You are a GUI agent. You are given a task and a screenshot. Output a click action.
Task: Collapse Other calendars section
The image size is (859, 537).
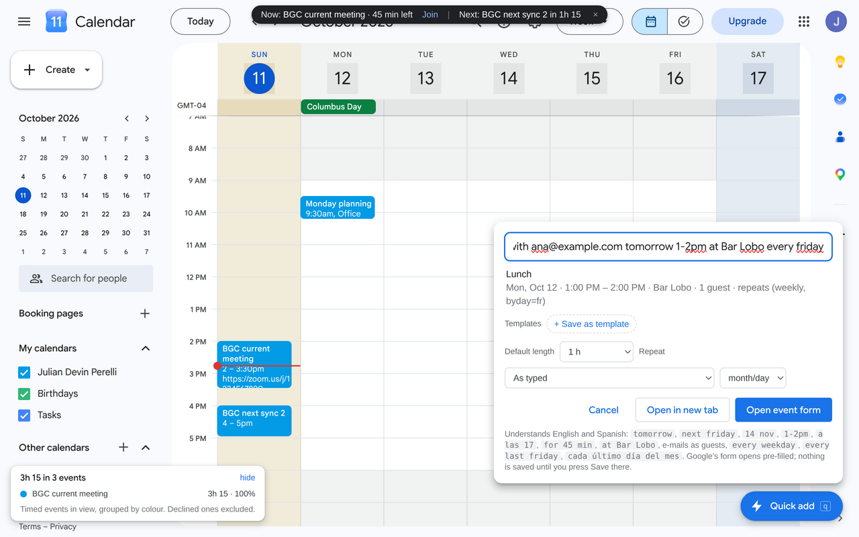(x=145, y=447)
